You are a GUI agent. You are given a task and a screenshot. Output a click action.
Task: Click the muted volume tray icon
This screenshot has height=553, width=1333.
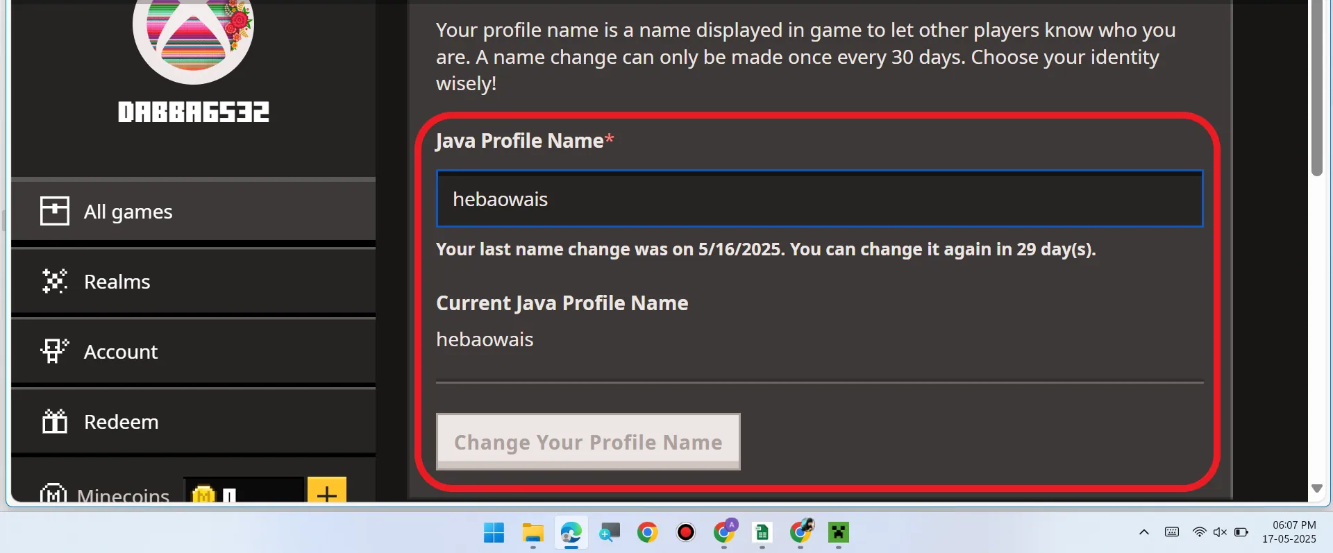1220,532
